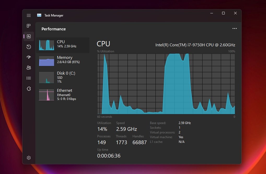This screenshot has height=174, width=266.
Task: Open the Ethernet0 performance view
Action: pyautogui.click(x=63, y=94)
